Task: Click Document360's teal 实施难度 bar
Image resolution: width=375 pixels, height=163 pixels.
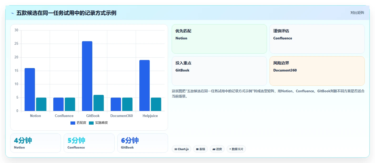Action: (127, 104)
